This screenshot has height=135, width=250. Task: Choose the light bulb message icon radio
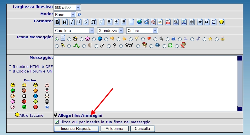tap(131, 39)
